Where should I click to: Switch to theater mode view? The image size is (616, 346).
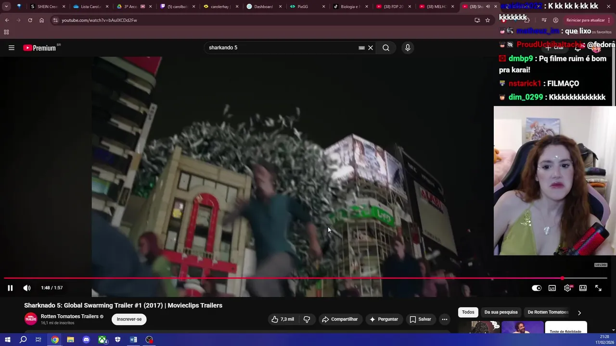[583, 288]
